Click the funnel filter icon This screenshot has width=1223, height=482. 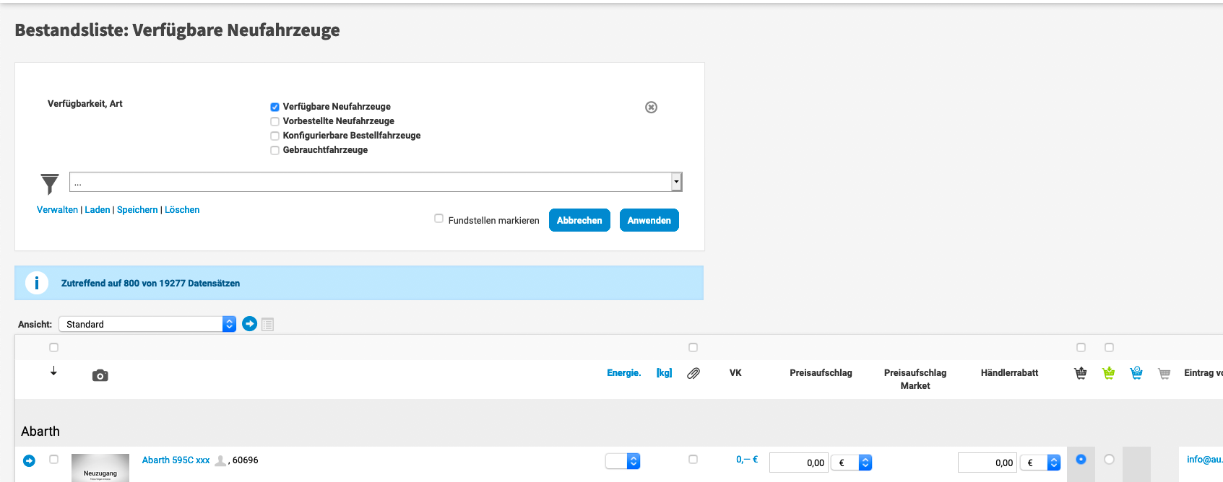49,184
